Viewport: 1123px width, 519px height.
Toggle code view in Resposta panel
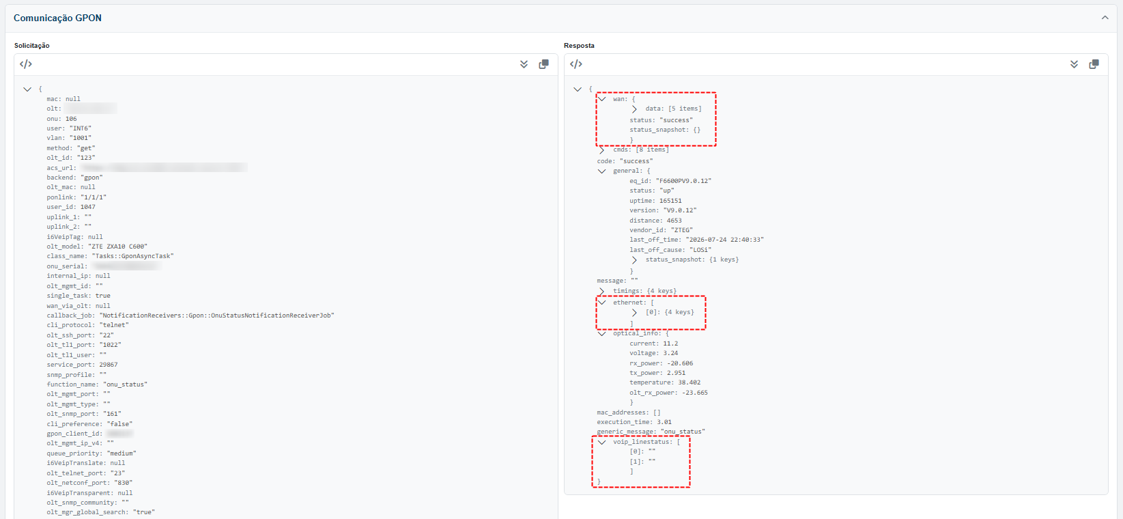pyautogui.click(x=576, y=64)
